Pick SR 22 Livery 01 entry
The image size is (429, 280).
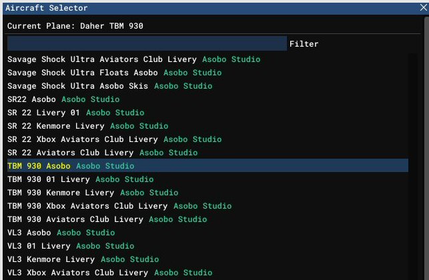(207, 113)
